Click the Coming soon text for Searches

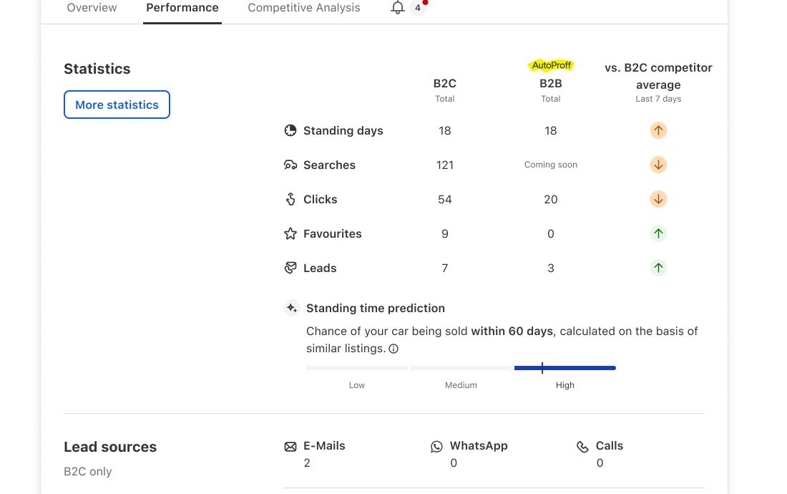point(551,165)
